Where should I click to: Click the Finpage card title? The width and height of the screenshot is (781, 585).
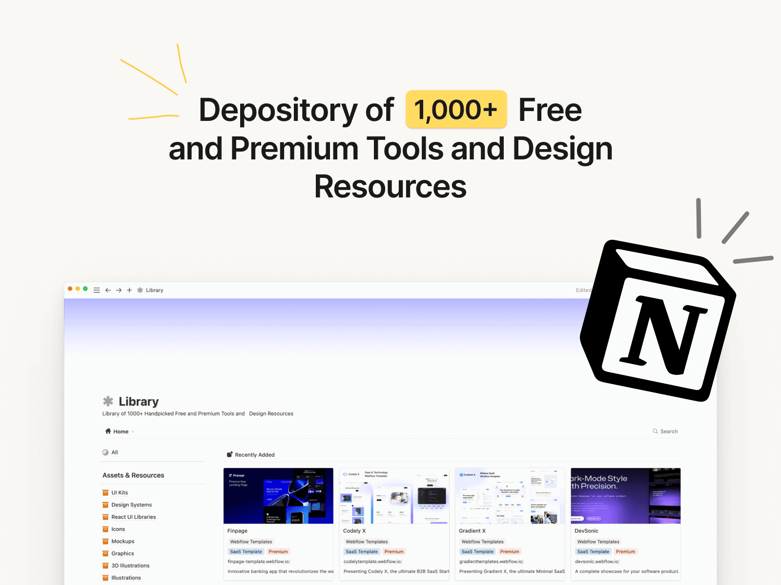click(x=237, y=531)
